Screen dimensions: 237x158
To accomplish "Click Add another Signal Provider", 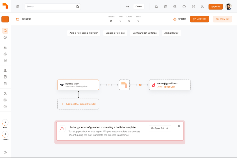I will click(78, 104).
